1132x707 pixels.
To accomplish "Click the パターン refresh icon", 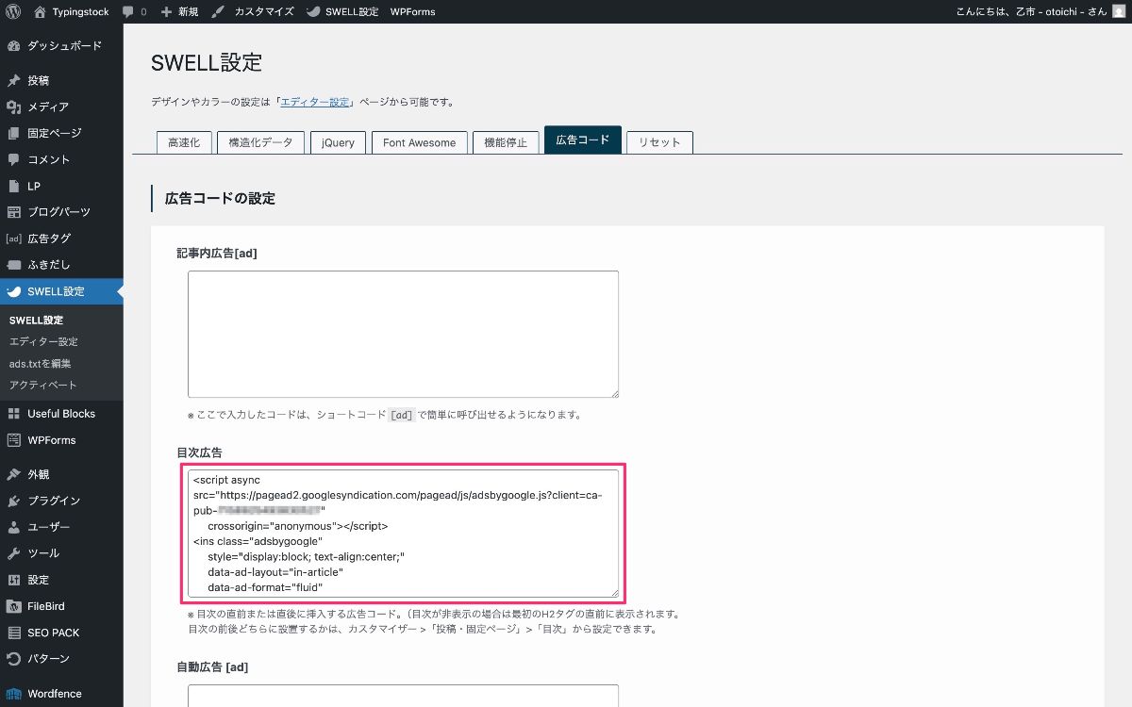I will pyautogui.click(x=13, y=658).
